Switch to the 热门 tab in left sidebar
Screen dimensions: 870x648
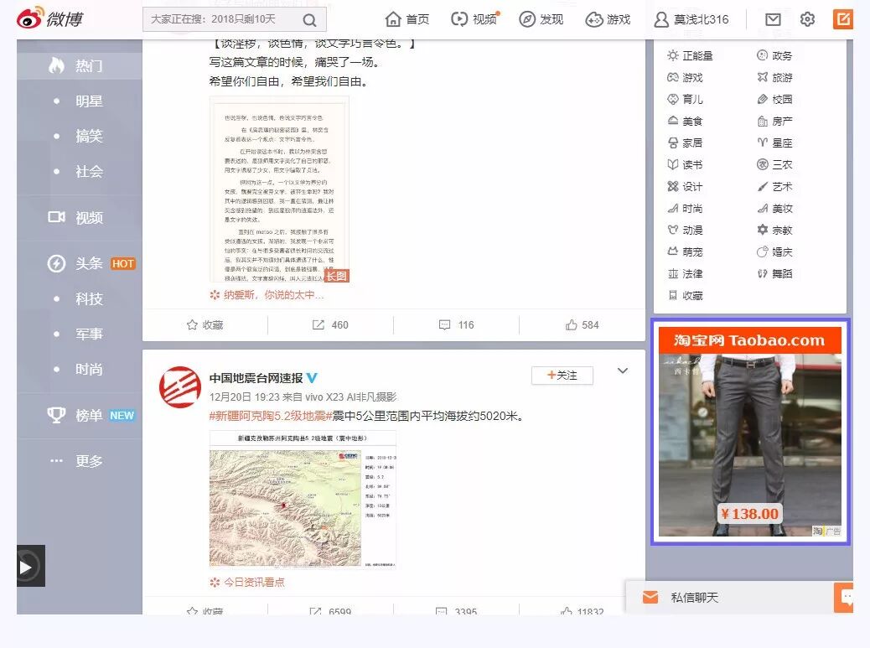click(90, 64)
